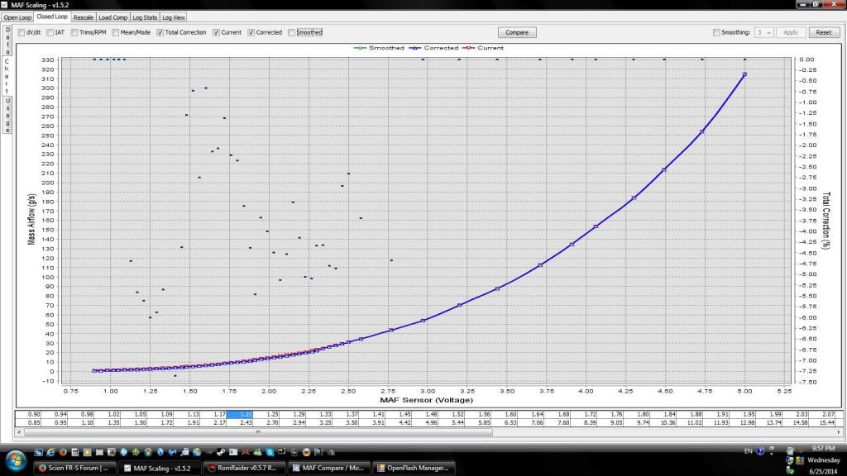Enable the Smoothed series checkbox
This screenshot has height=476, width=847.
coord(291,32)
